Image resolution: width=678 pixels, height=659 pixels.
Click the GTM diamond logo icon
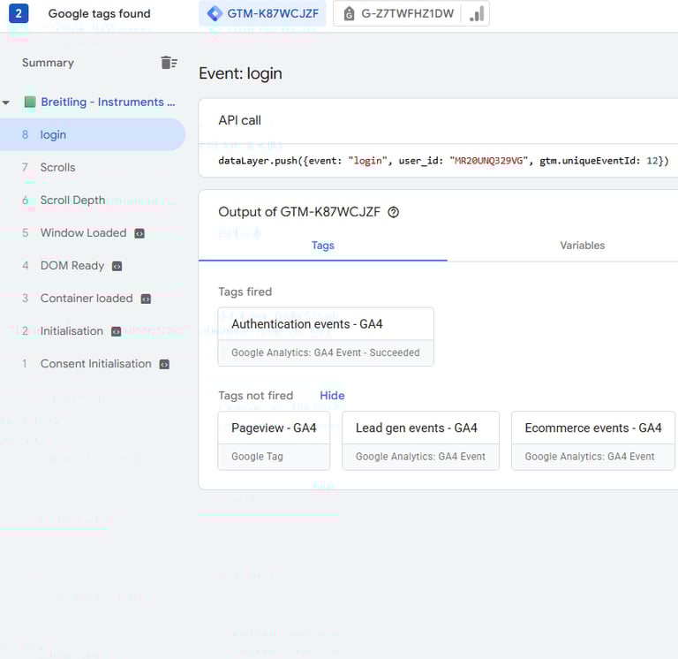coord(215,13)
